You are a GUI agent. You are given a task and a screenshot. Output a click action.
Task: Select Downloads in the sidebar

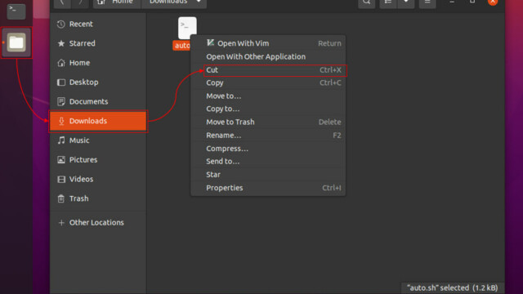pos(98,121)
